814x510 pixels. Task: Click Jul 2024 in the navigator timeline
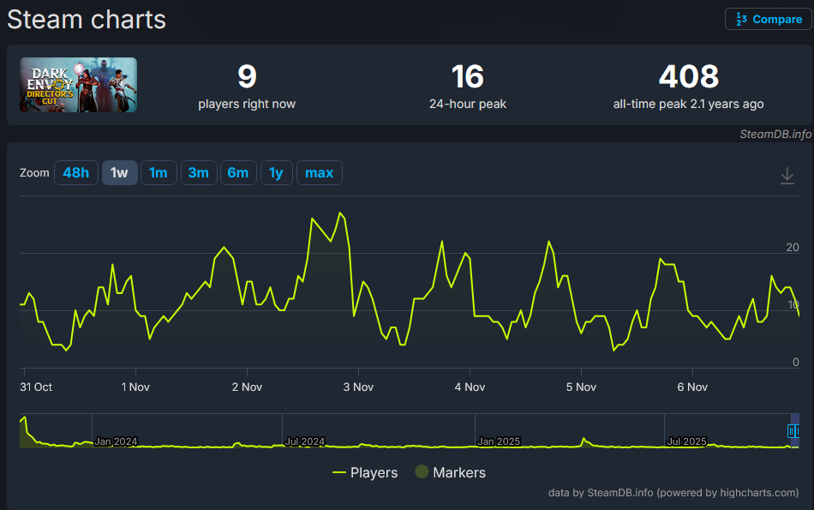305,441
